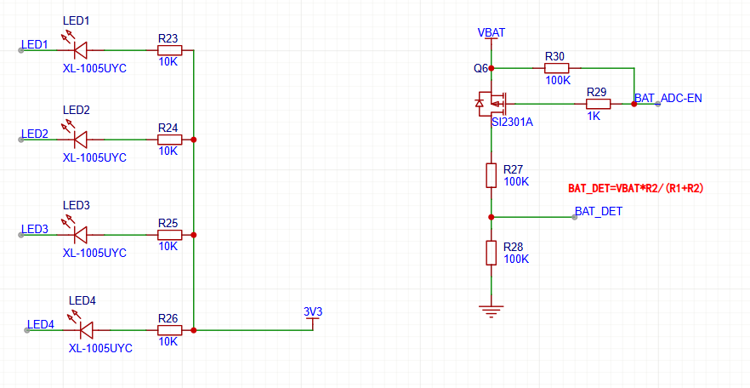Select the R27 resistor symbol

point(491,175)
